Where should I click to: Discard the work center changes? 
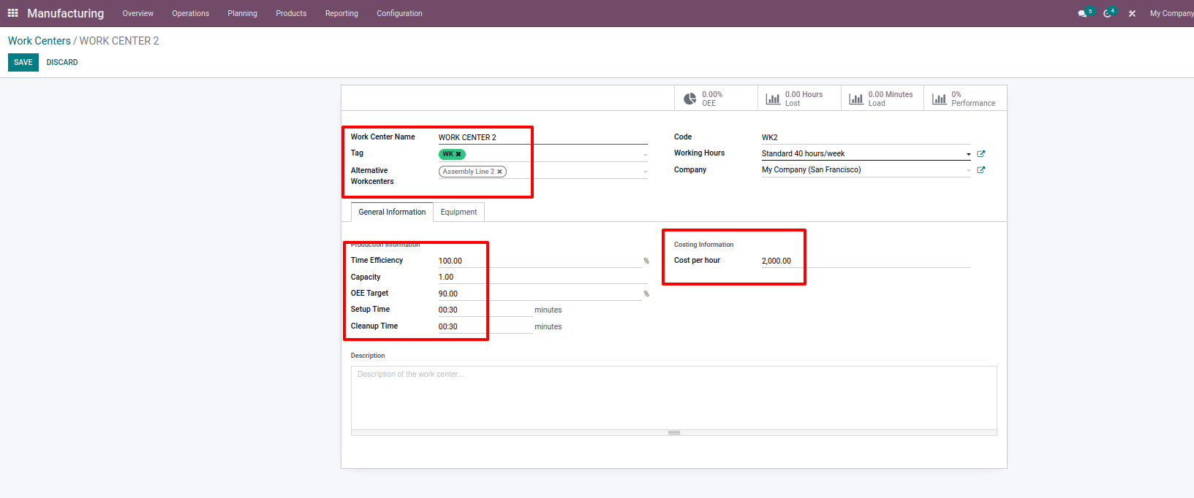pyautogui.click(x=62, y=62)
